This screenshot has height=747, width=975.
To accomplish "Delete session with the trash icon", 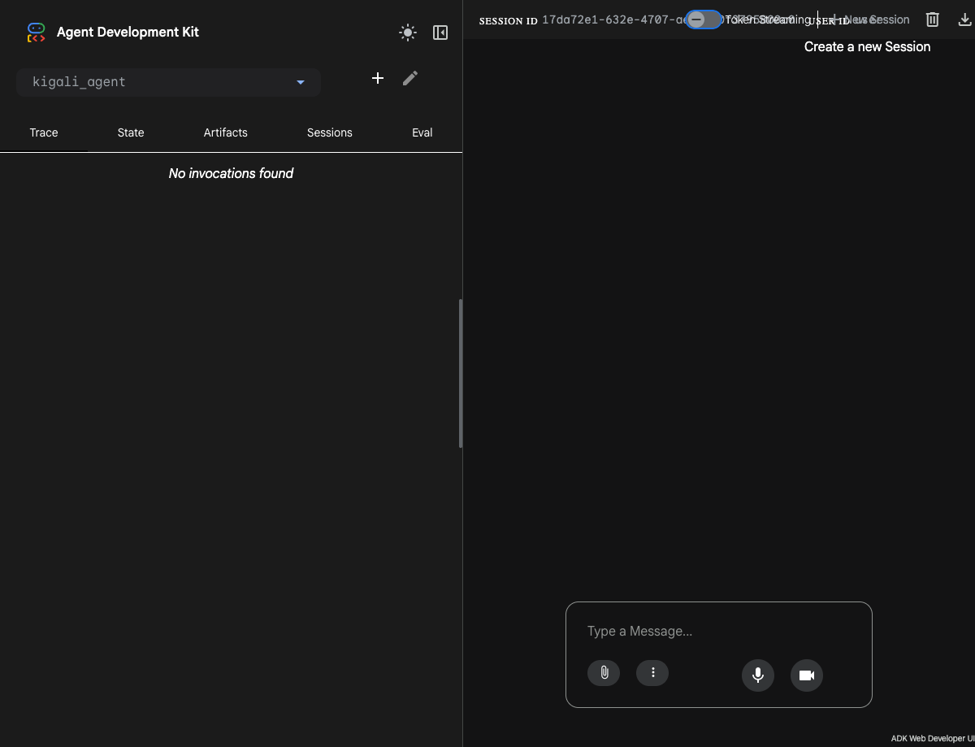I will point(933,20).
